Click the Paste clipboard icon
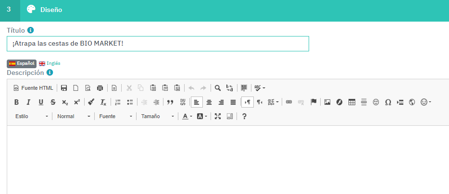The image size is (449, 194). tap(153, 88)
